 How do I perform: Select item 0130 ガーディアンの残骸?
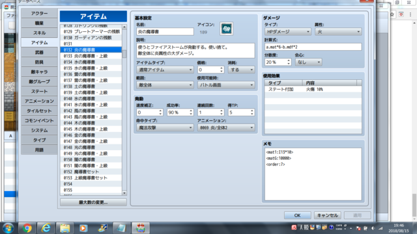tap(91, 38)
